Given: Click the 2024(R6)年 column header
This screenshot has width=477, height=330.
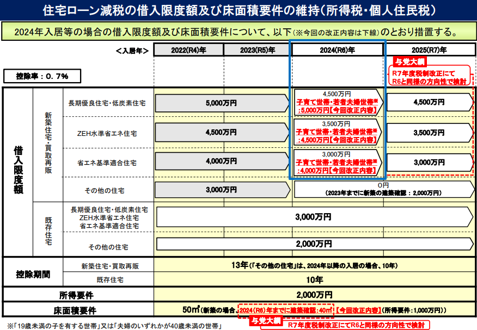Looking at the screenshot, I should click(339, 50).
